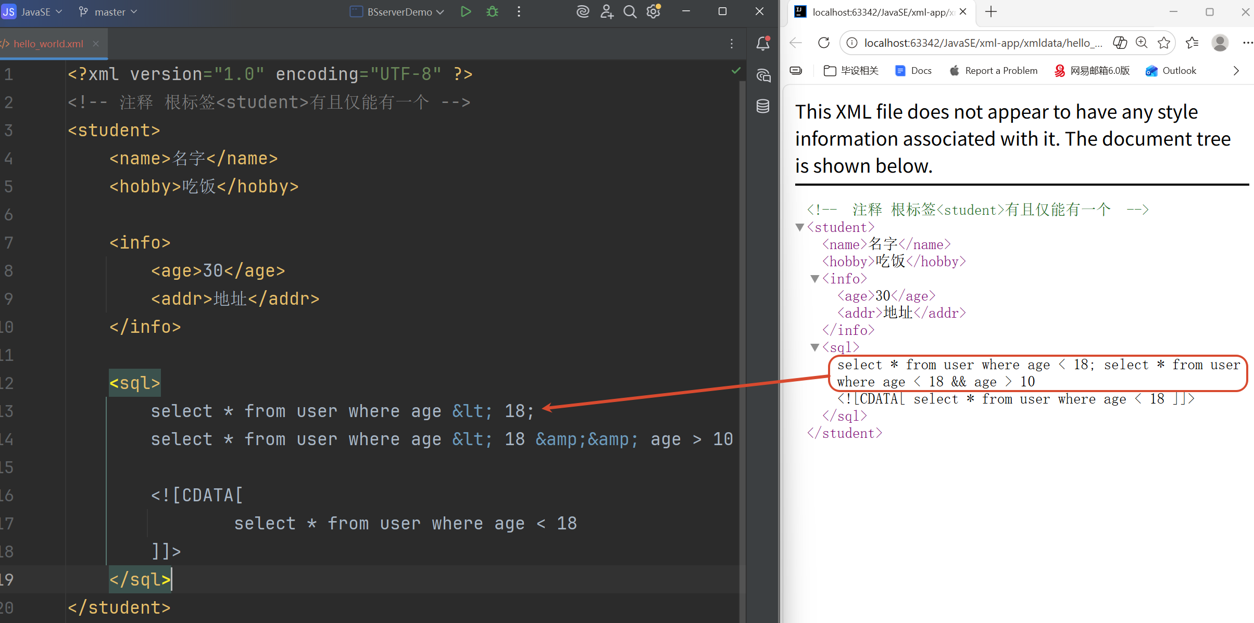
Task: Open the Database tool window icon
Action: point(763,106)
